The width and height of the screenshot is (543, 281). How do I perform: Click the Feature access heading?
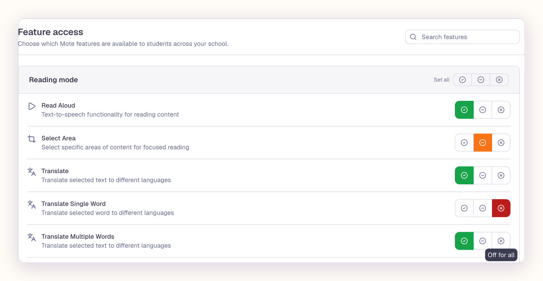pyautogui.click(x=50, y=32)
